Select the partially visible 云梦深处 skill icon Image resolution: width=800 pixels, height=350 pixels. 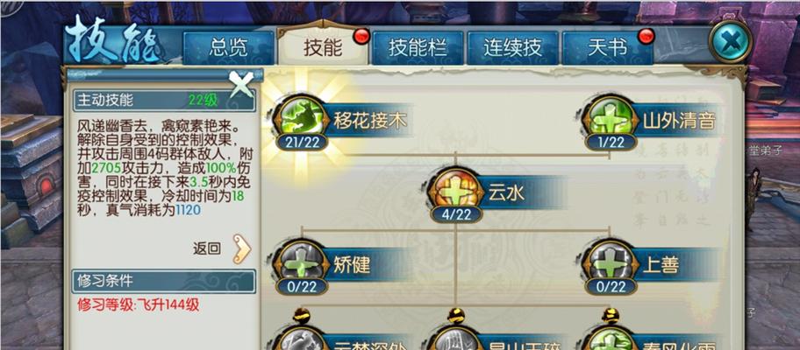point(301,338)
